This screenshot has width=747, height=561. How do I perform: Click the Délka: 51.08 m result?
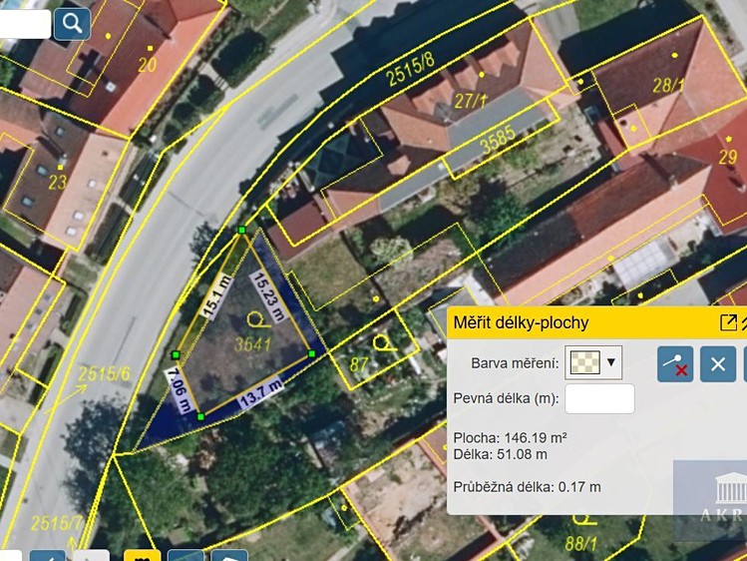pos(501,454)
